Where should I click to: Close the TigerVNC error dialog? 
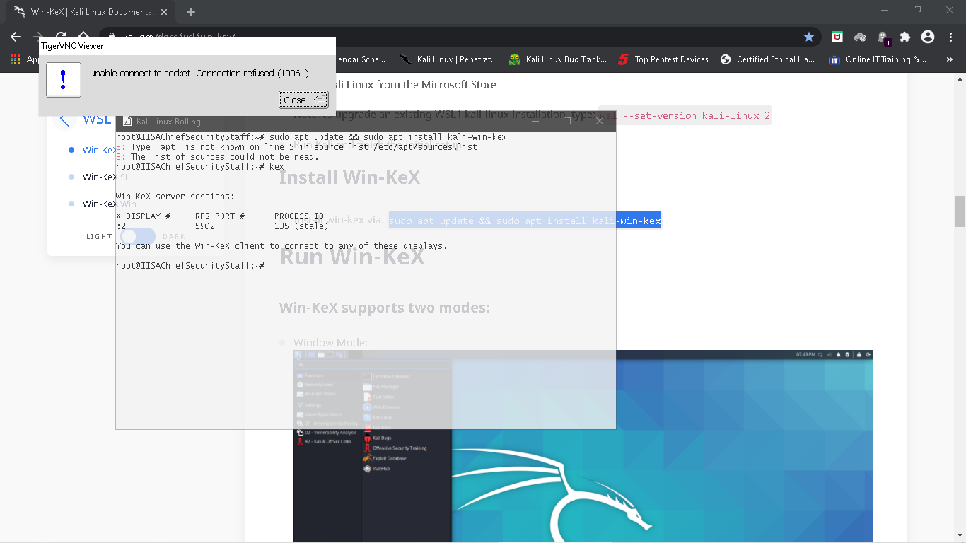tap(303, 100)
